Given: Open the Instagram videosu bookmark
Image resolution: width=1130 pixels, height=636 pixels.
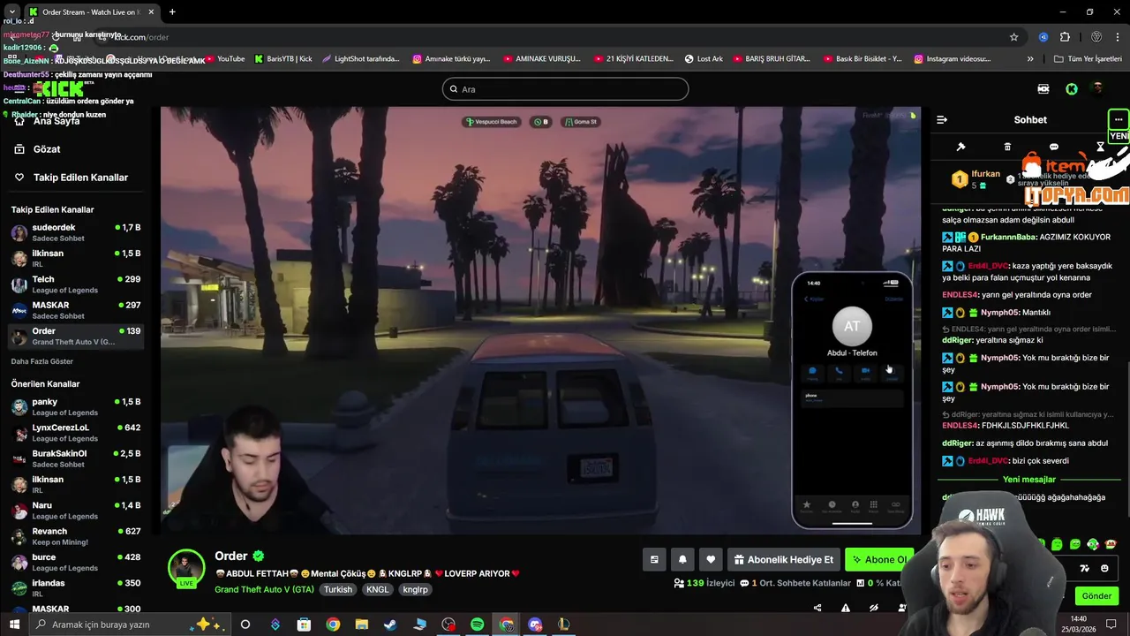Looking at the screenshot, I should (x=953, y=59).
